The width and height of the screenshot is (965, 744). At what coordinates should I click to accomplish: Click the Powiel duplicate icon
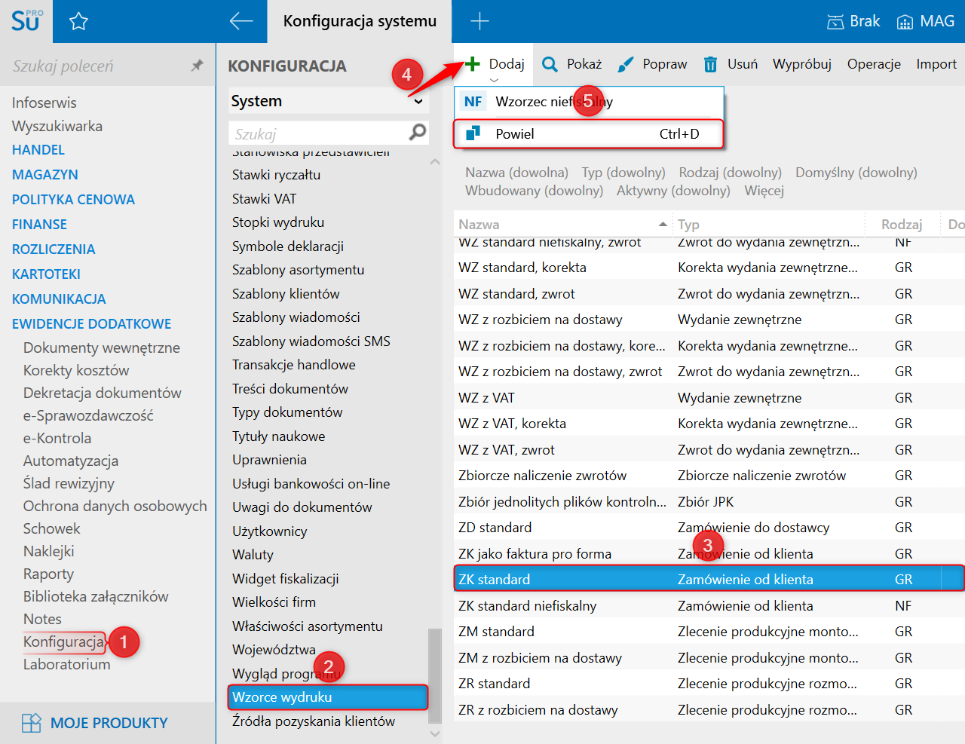[473, 133]
